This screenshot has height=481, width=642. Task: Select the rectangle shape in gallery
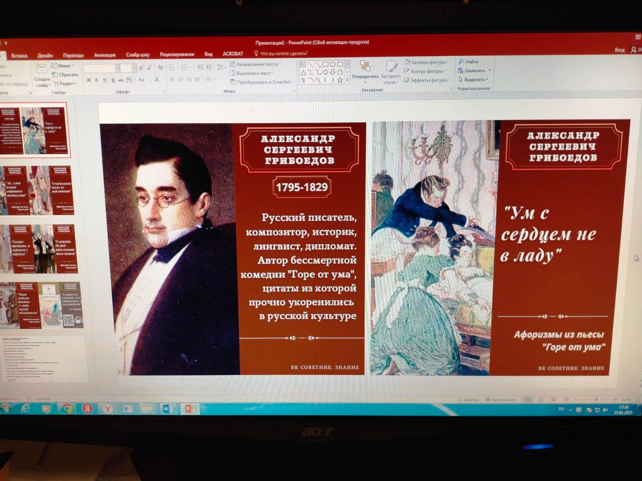[x=325, y=64]
